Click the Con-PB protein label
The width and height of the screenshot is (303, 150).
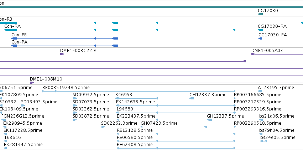[19, 35]
